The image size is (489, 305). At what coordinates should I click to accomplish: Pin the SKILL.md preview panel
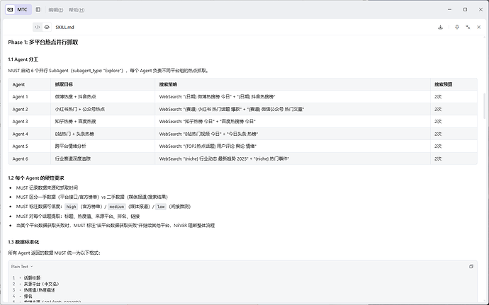(457, 27)
